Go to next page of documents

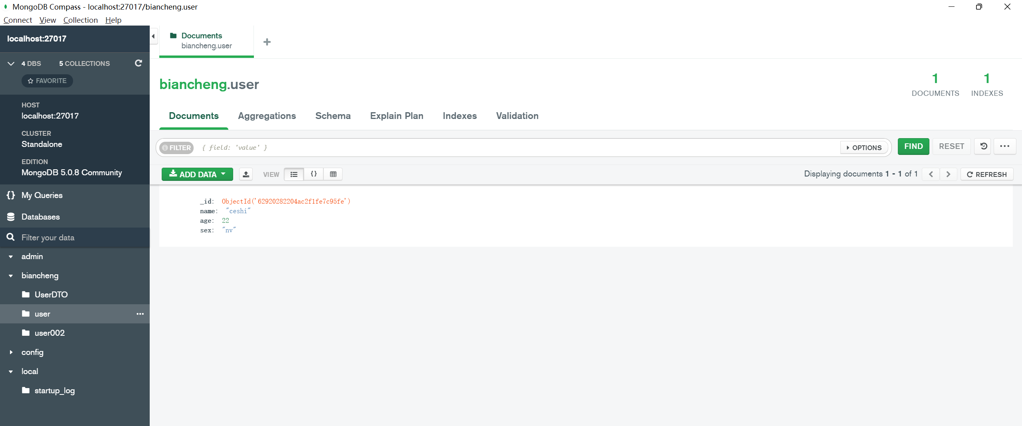[948, 174]
